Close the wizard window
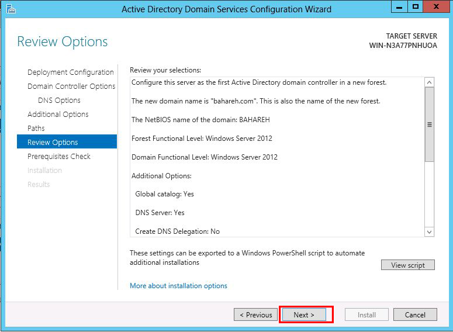453x332 pixels. pos(436,6)
